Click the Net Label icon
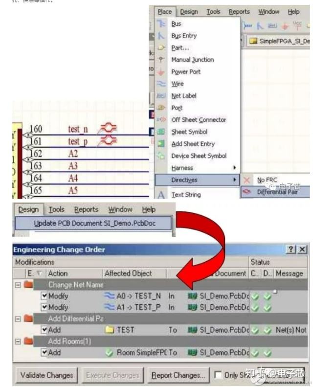 click(161, 95)
